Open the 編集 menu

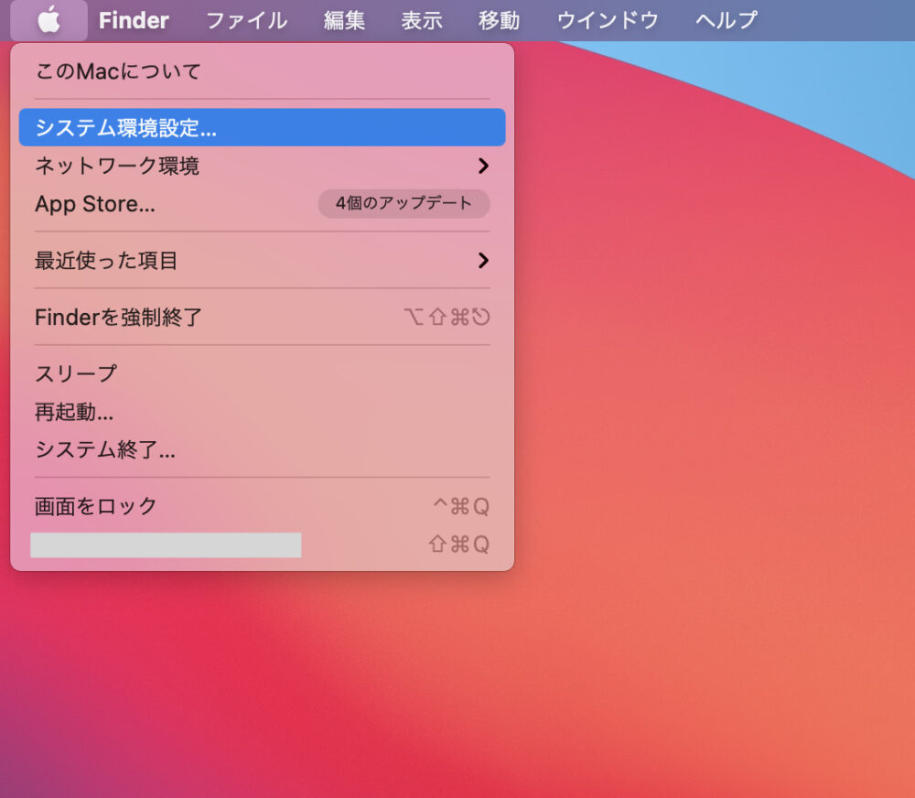(x=344, y=20)
